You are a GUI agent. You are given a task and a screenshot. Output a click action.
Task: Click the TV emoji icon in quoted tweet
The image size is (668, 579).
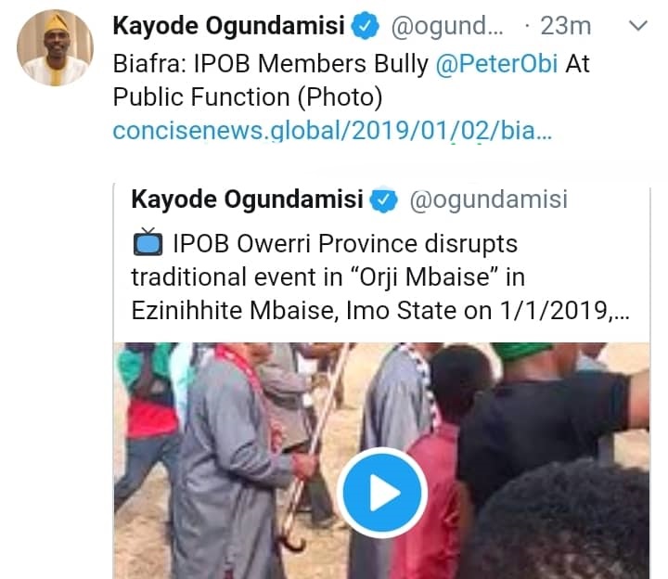(148, 242)
